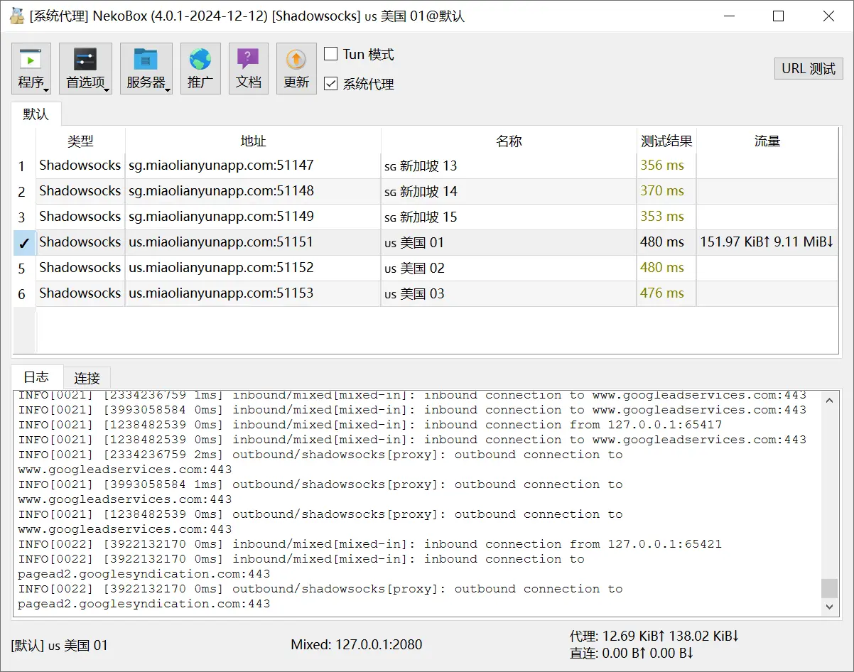Open the 程序 (Program) toolbar menu
The width and height of the screenshot is (854, 672).
pos(31,69)
